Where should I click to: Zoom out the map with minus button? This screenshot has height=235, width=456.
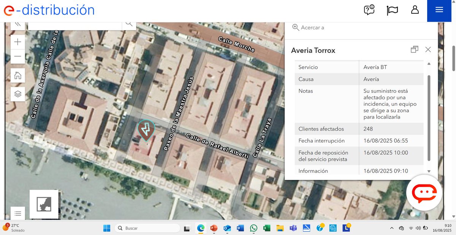coord(18,57)
